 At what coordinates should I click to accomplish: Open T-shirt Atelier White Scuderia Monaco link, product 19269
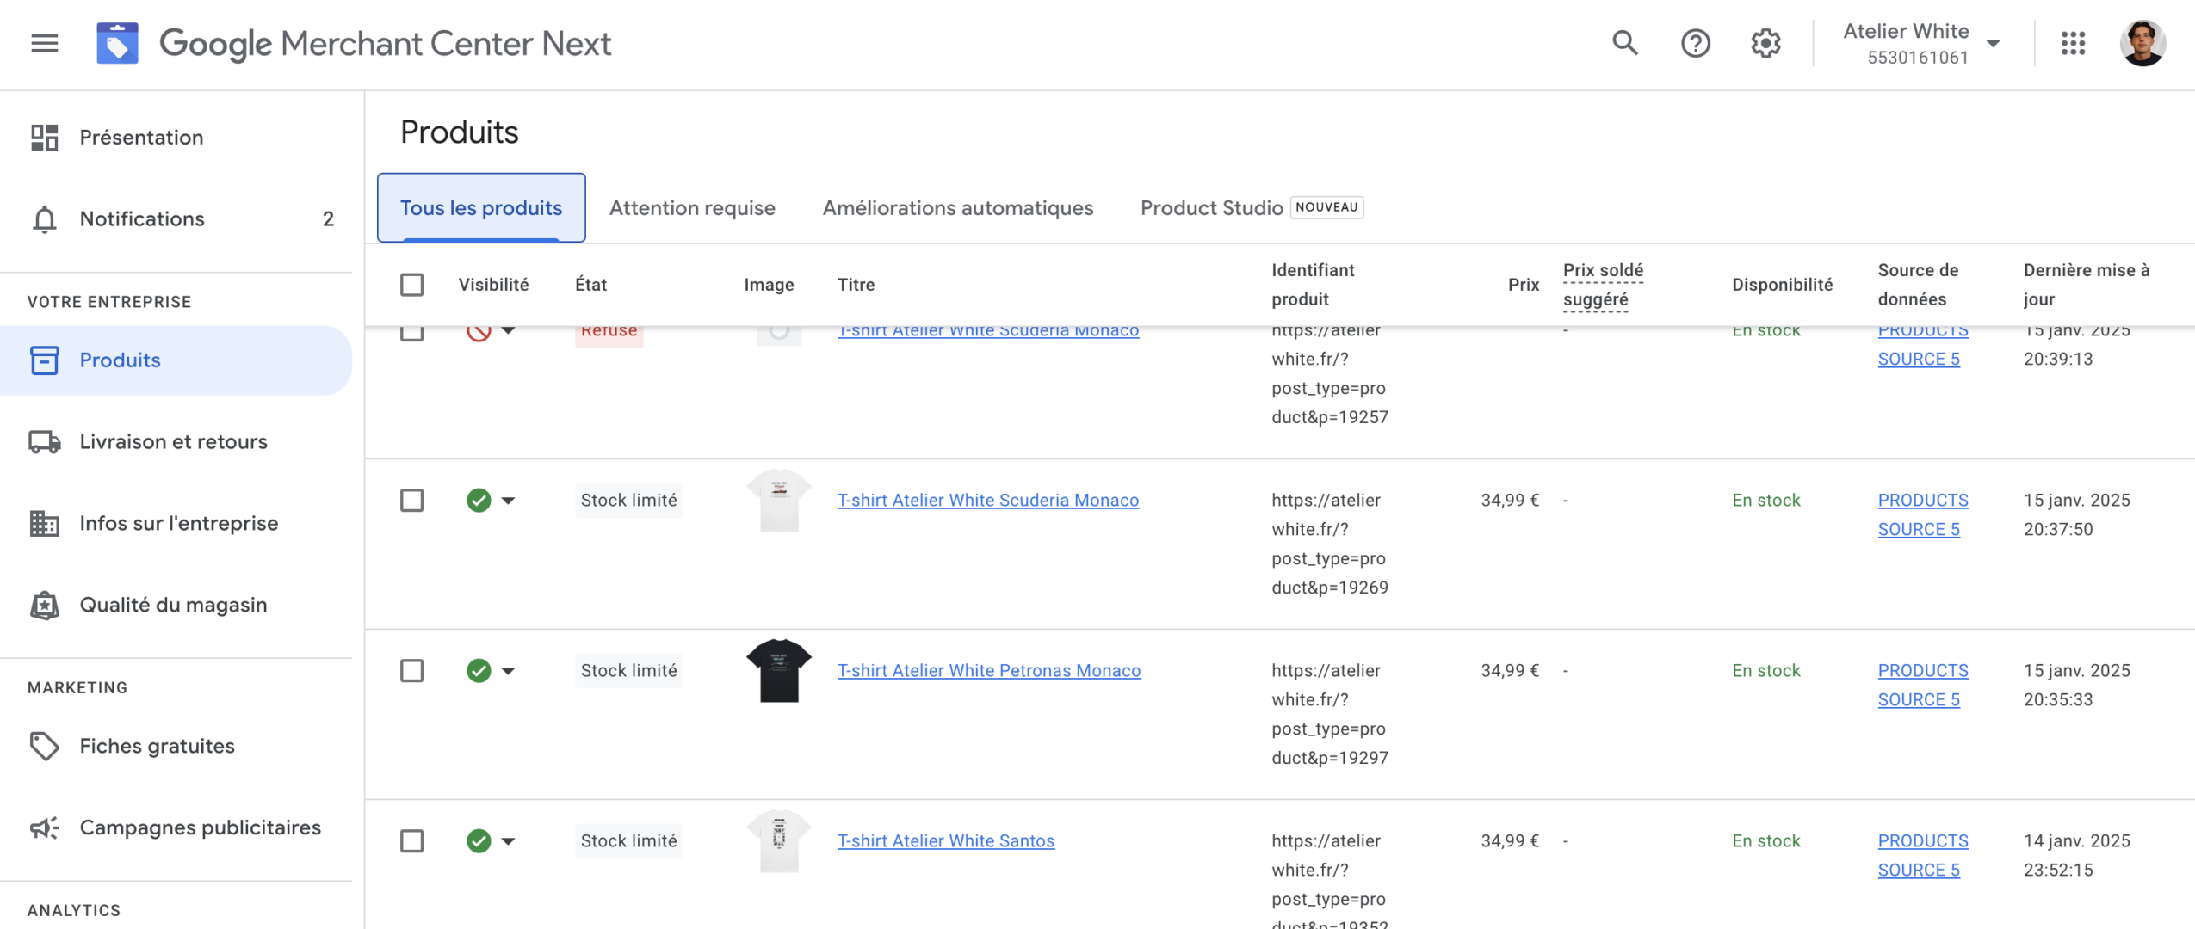point(987,501)
